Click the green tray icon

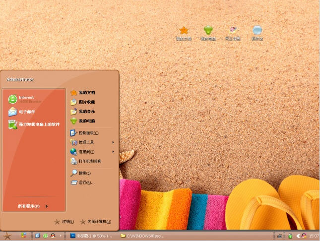pyautogui.click(x=290, y=236)
